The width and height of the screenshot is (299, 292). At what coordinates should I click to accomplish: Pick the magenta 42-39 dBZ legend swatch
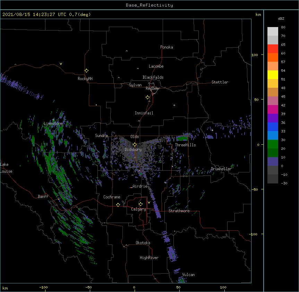point(273,110)
